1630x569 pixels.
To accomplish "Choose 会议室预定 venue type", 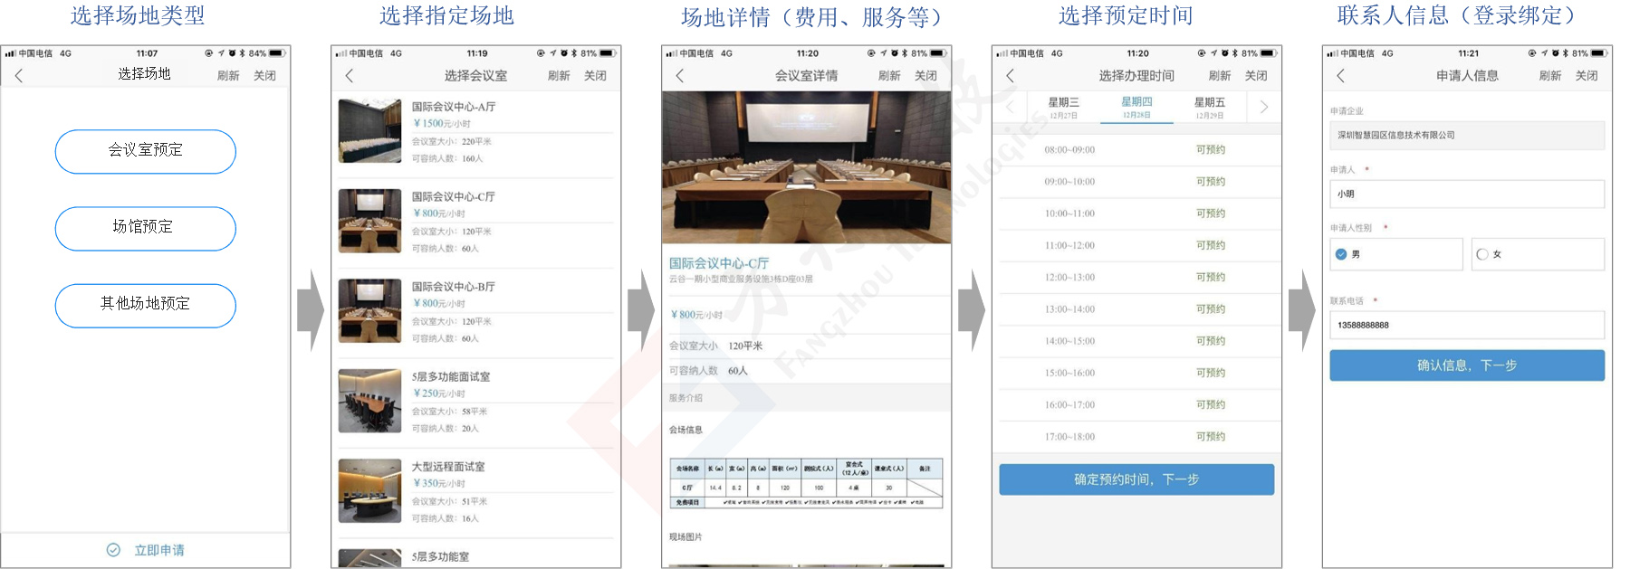I will tap(146, 151).
